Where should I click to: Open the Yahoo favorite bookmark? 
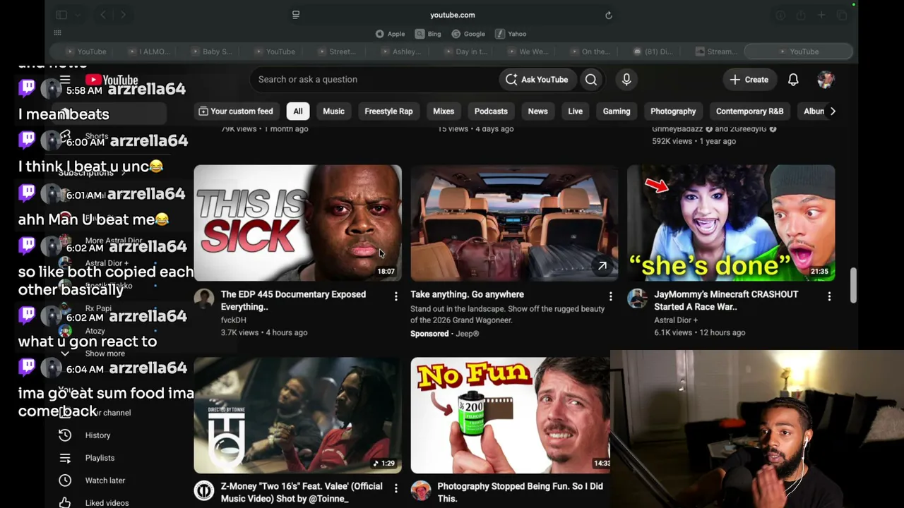click(x=511, y=34)
